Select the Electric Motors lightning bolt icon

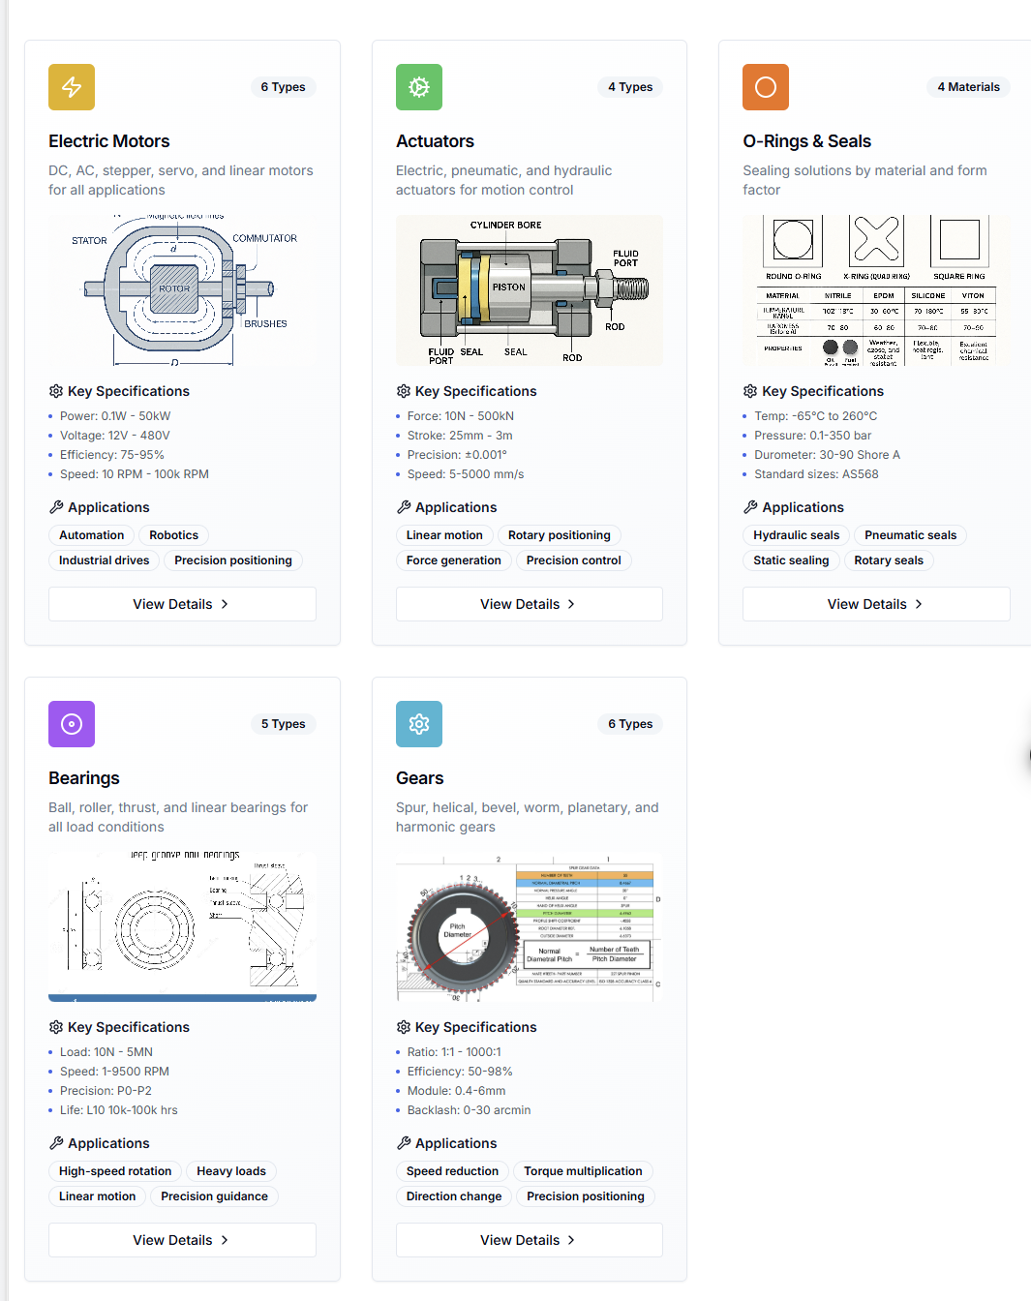(71, 87)
